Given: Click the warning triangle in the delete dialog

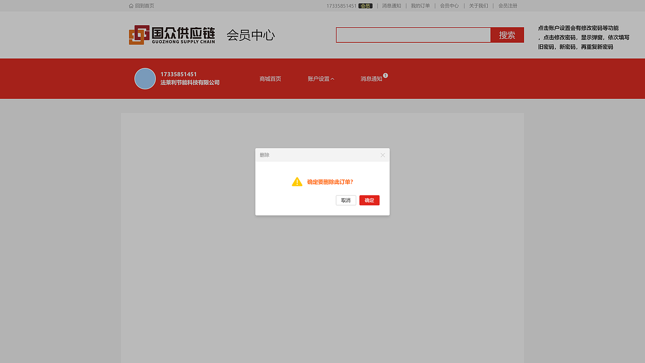Looking at the screenshot, I should 297,181.
